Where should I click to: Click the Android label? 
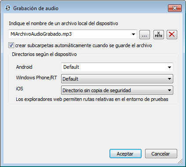24,67
